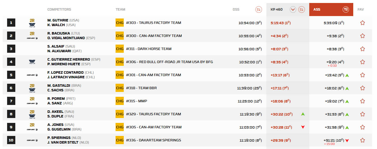Image resolution: width=377 pixels, height=149 pixels.
Task: Select the KP 460 column header
Action: pos(276,10)
